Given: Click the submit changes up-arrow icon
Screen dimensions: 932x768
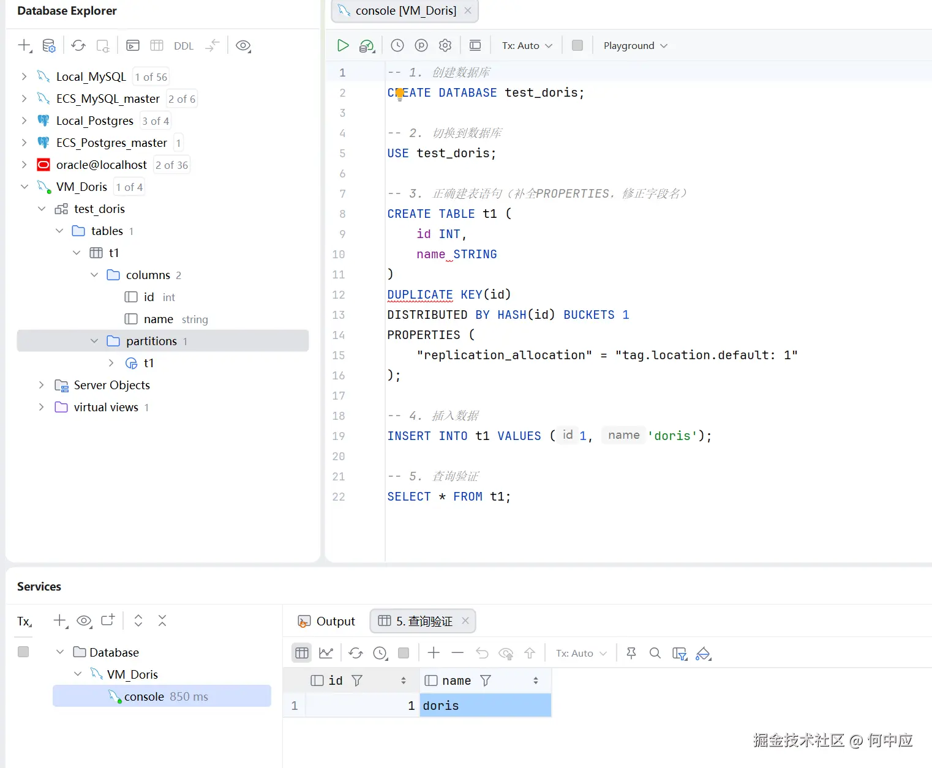Looking at the screenshot, I should point(530,653).
